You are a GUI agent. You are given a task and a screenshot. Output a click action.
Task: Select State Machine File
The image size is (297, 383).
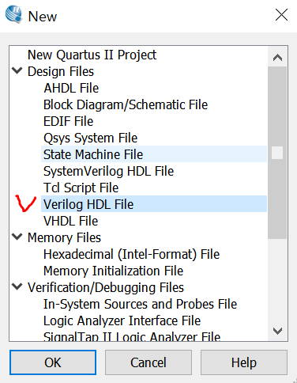pos(154,154)
